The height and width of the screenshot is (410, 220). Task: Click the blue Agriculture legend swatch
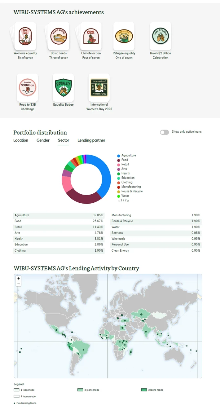[x=119, y=156]
